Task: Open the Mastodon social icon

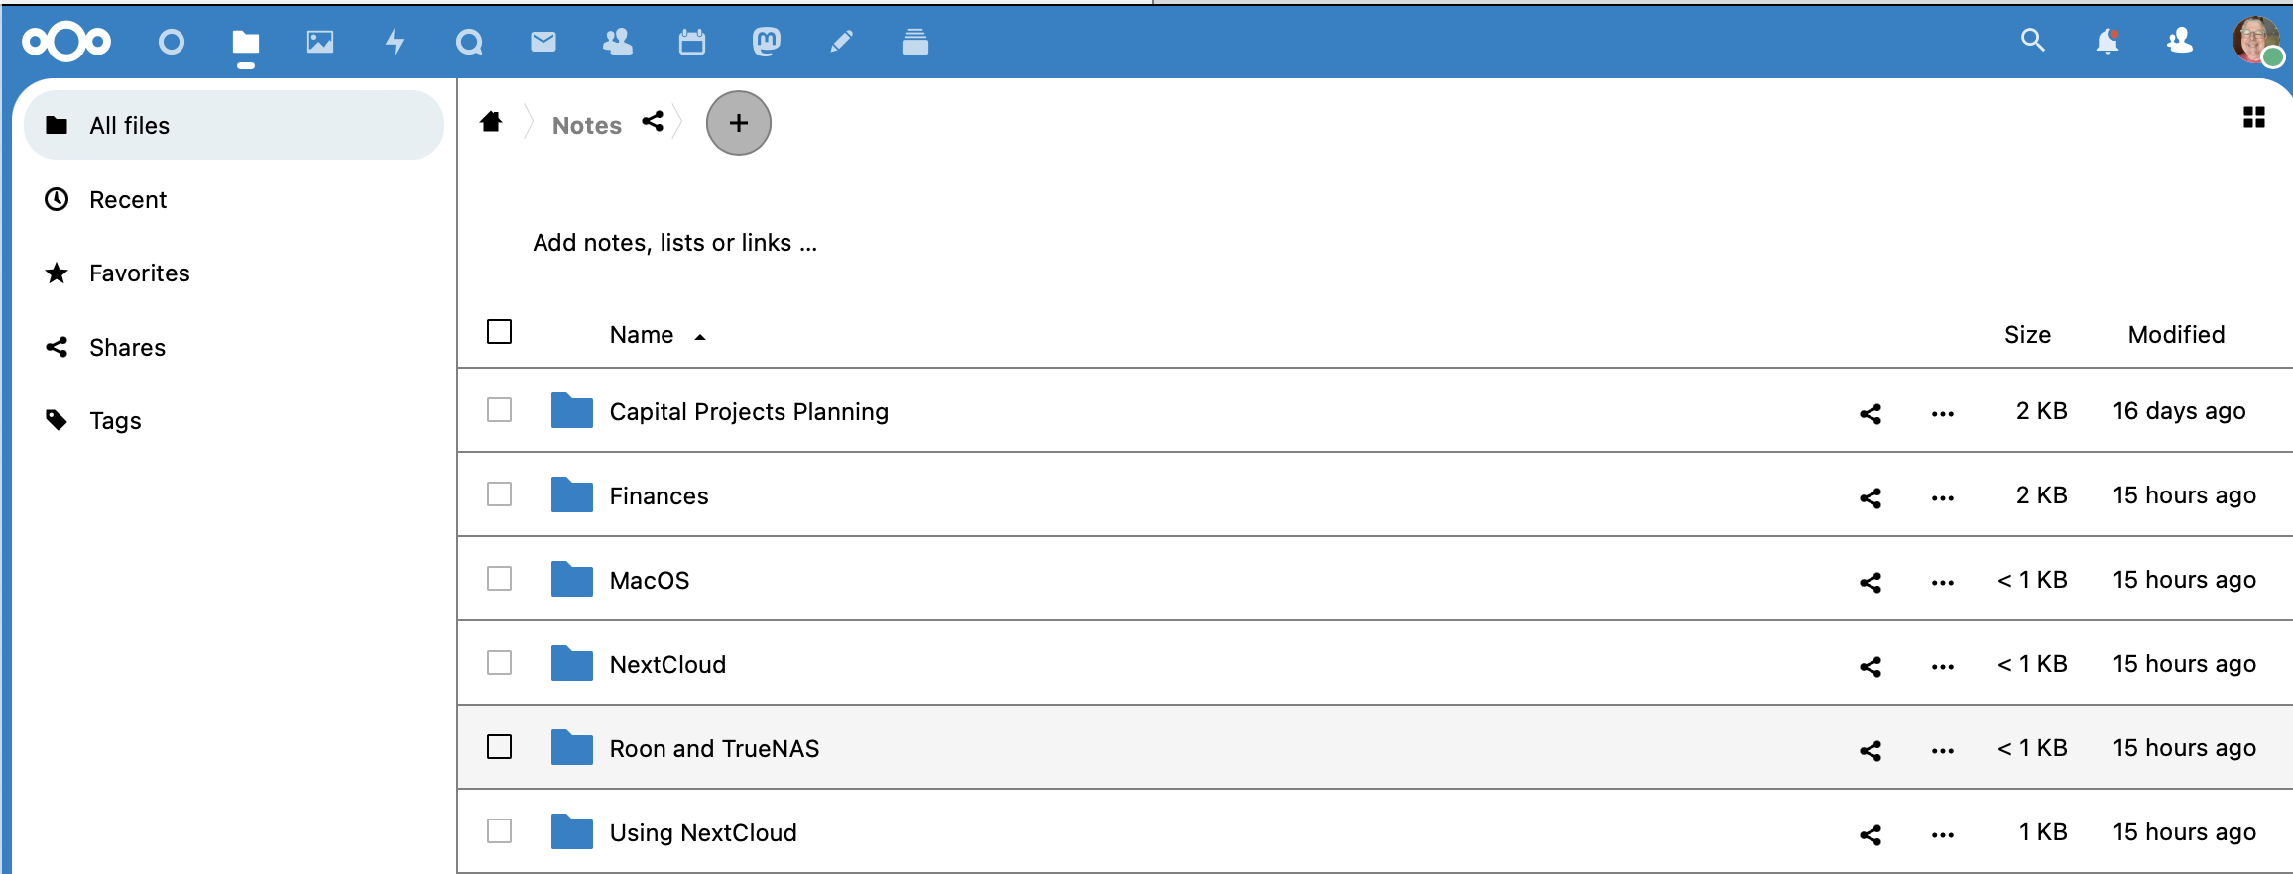Action: (767, 42)
